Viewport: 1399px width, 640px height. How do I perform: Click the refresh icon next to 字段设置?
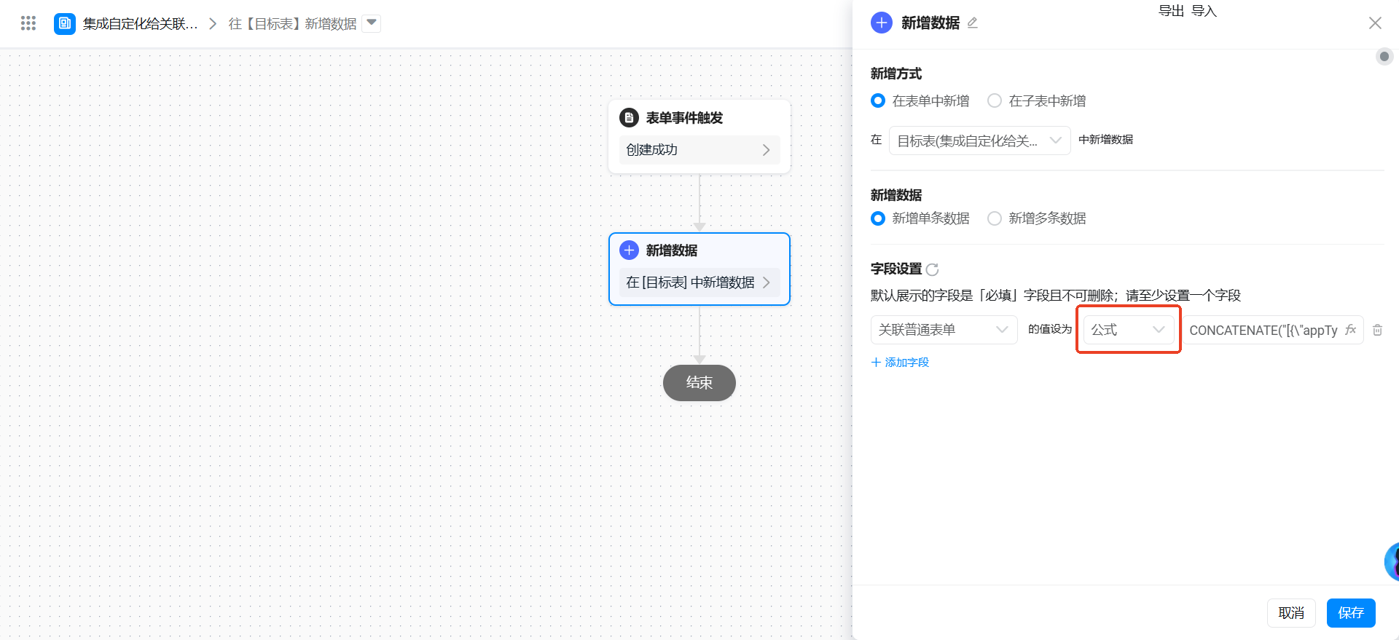(933, 269)
